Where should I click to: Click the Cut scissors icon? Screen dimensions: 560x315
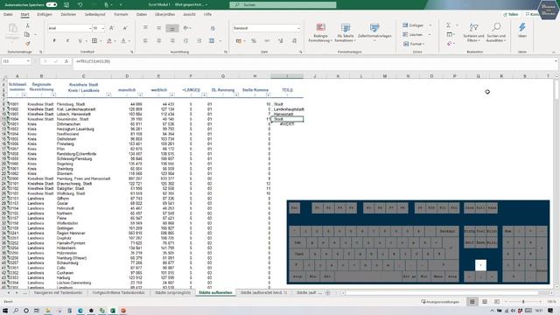[x=27, y=26]
